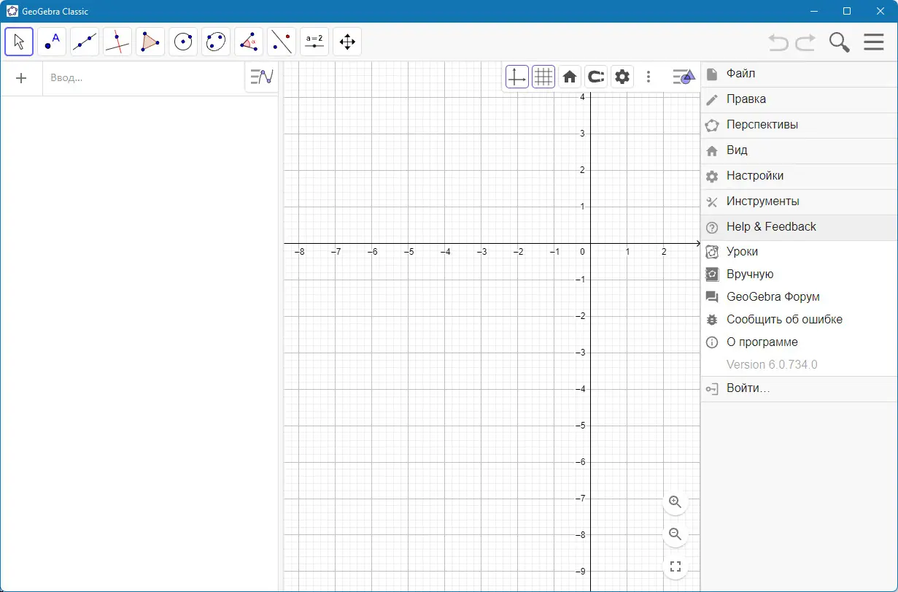Click the plus button in Algebra view

coord(21,78)
